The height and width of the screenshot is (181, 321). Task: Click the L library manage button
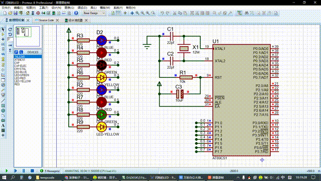coord(21,52)
